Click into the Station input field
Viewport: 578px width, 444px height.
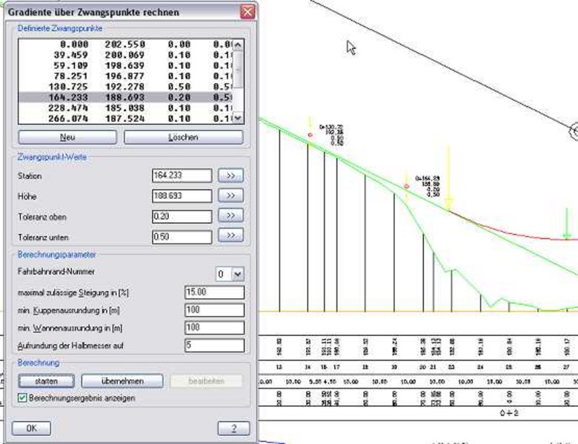point(182,176)
